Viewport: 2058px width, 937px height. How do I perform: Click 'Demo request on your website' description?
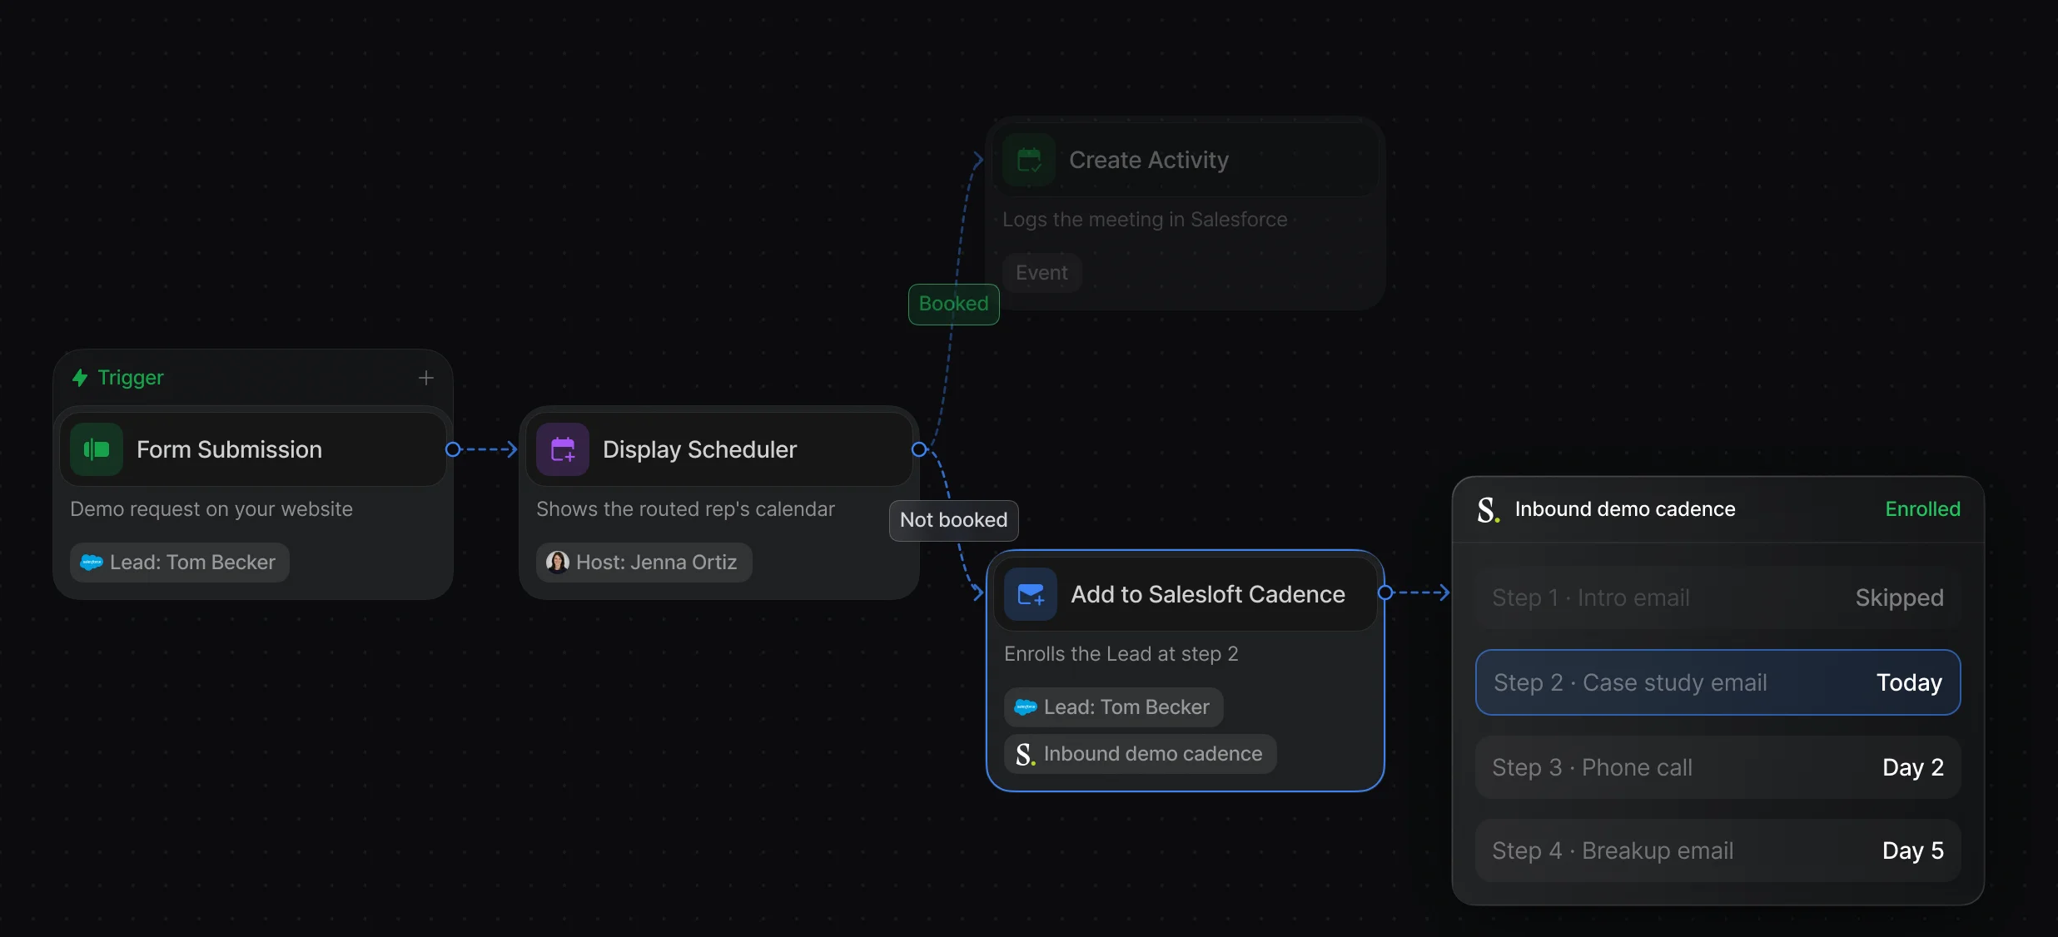[211, 509]
